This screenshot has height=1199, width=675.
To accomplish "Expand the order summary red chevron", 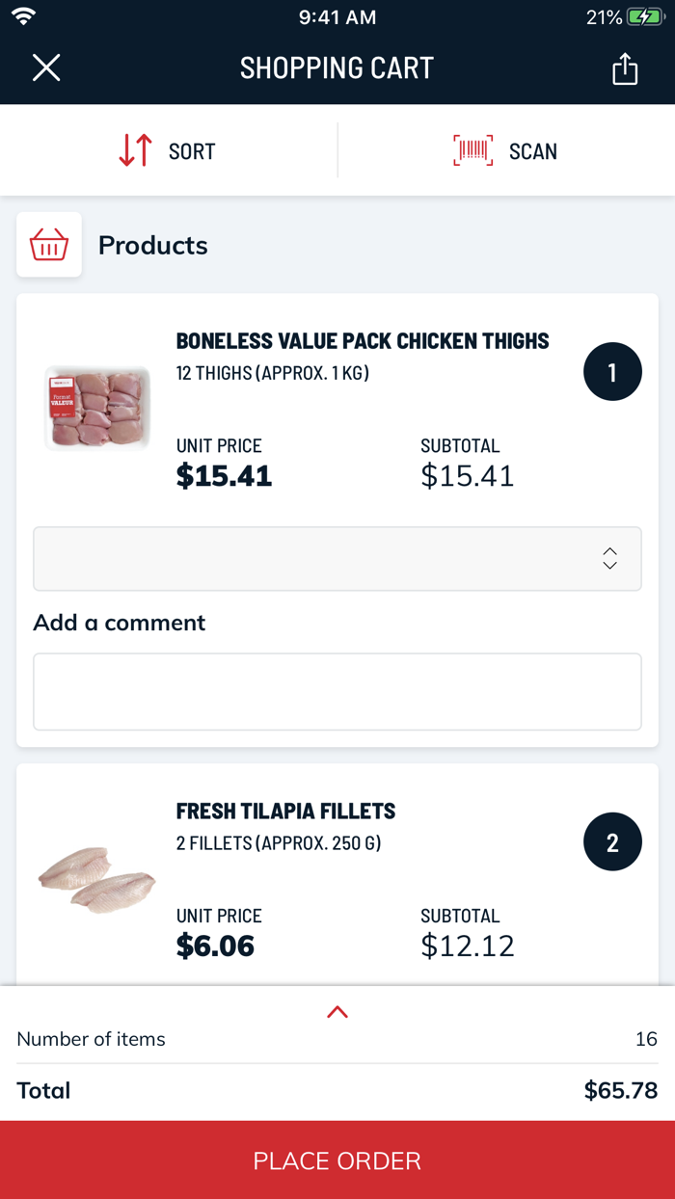I will [337, 1012].
